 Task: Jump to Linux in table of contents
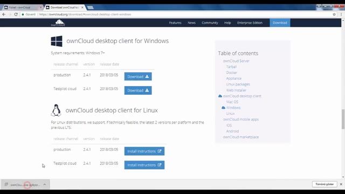(230, 114)
